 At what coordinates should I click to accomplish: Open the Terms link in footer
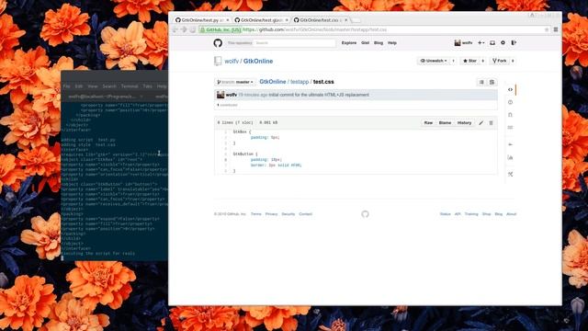pyautogui.click(x=255, y=214)
